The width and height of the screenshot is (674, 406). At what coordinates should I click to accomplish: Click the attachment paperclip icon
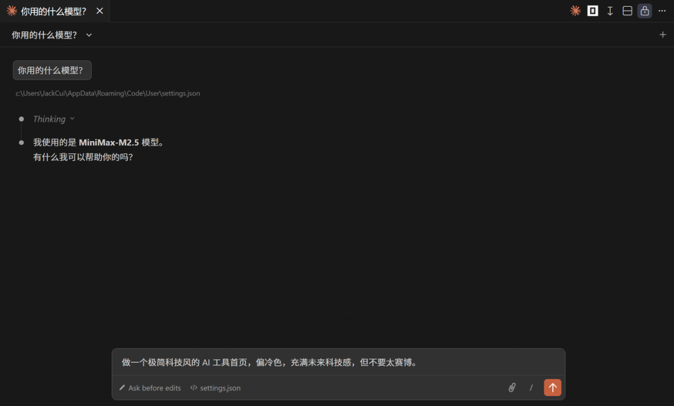click(512, 387)
